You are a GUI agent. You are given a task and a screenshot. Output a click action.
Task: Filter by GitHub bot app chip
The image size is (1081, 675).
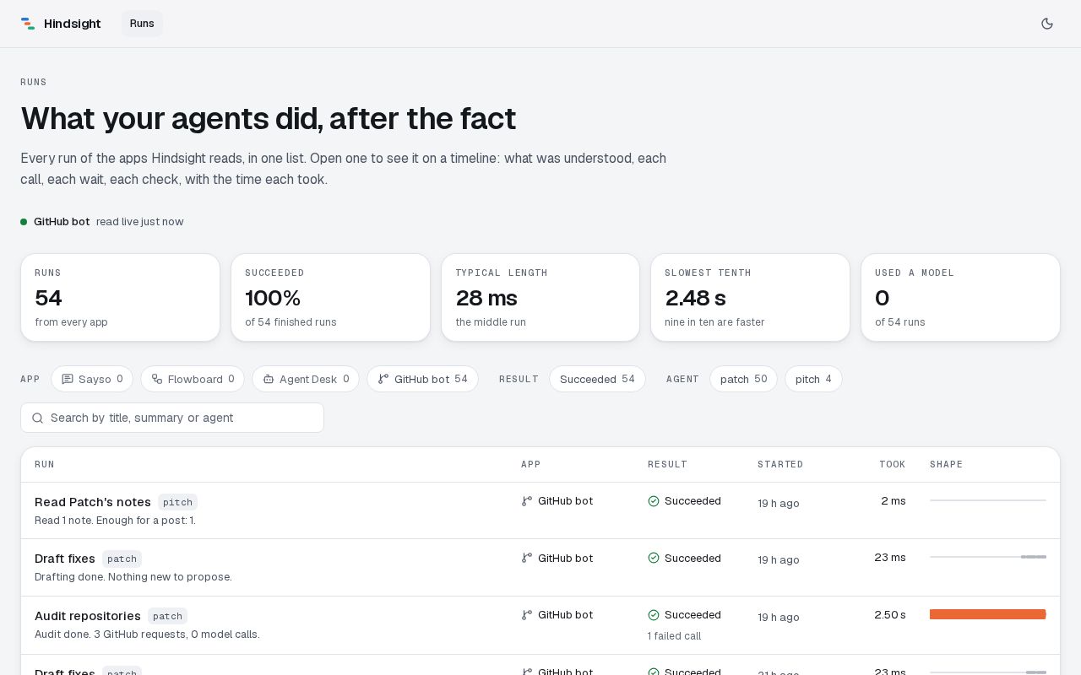[422, 379]
